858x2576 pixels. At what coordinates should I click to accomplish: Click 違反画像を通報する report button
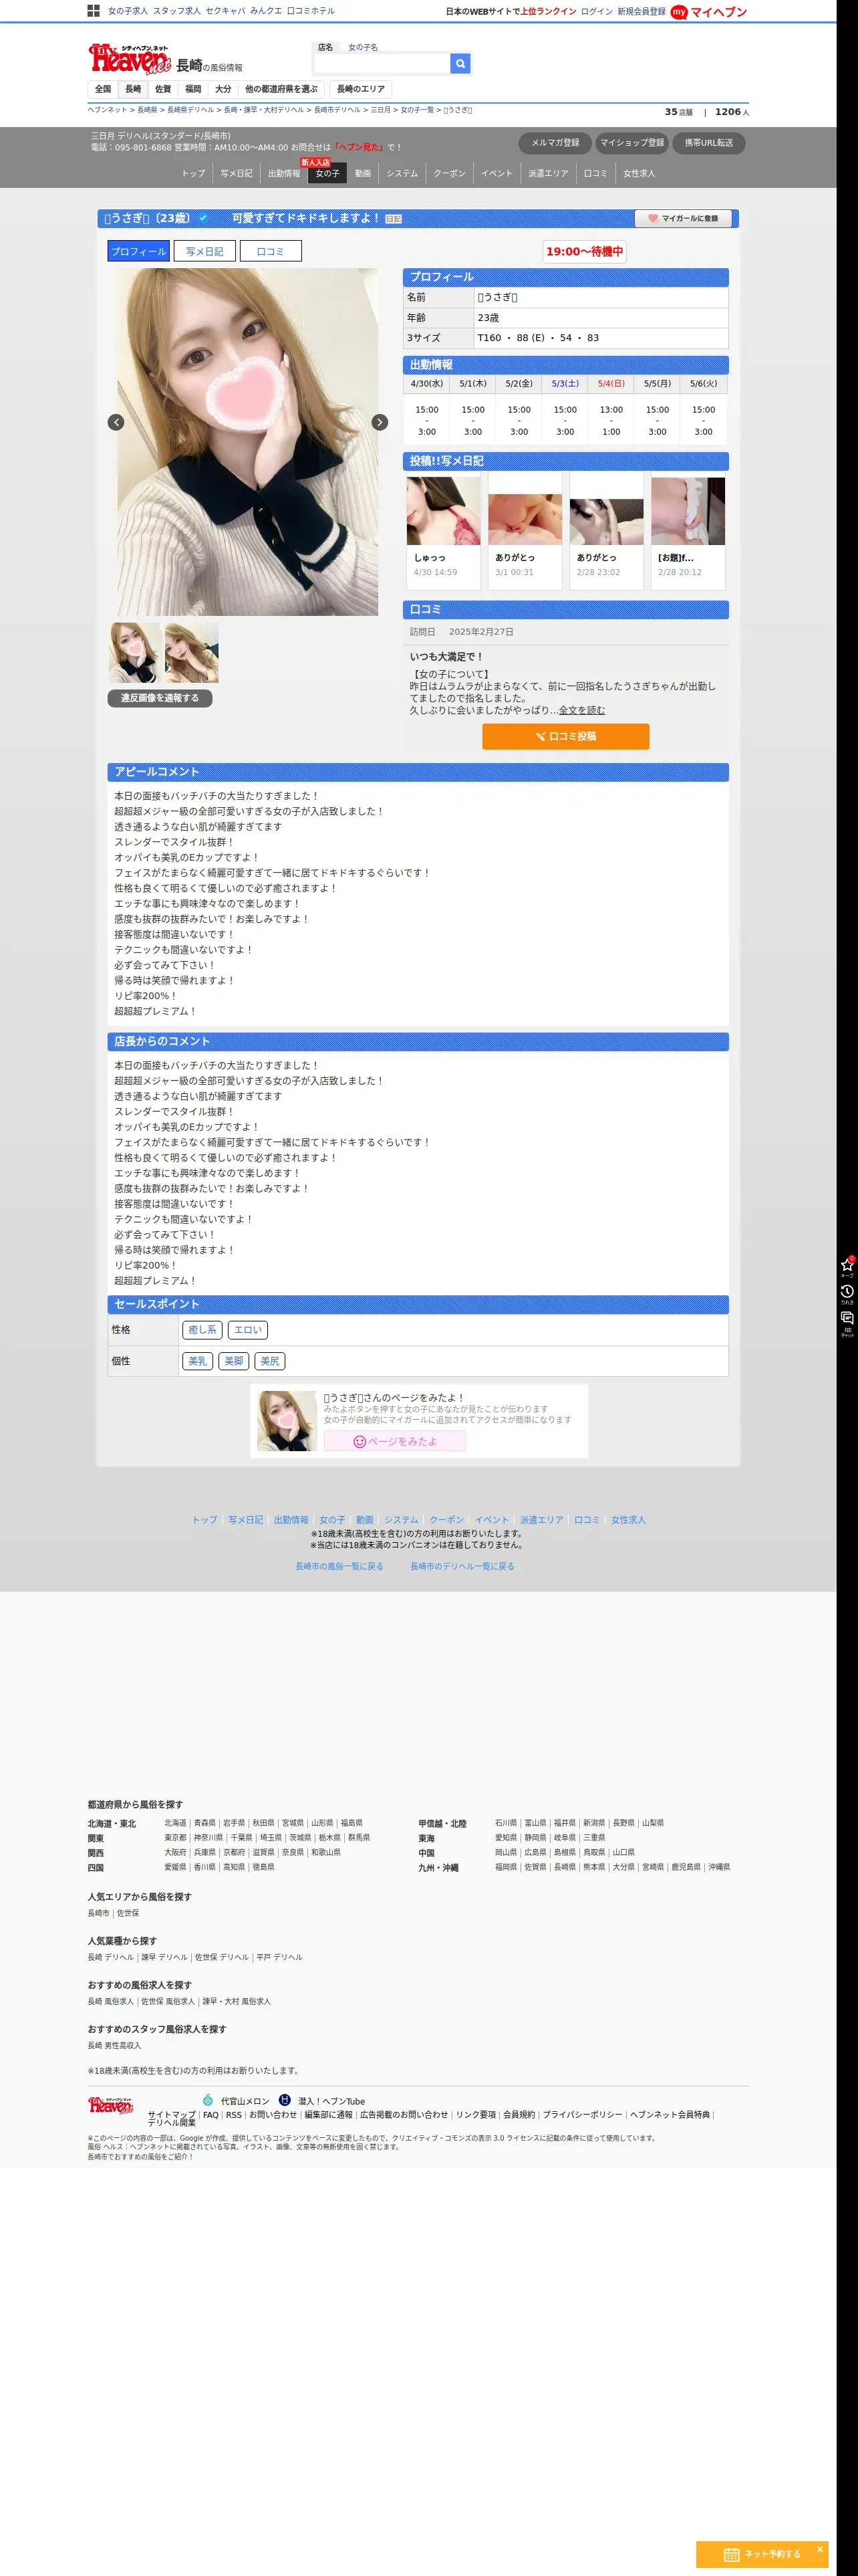pyautogui.click(x=160, y=698)
